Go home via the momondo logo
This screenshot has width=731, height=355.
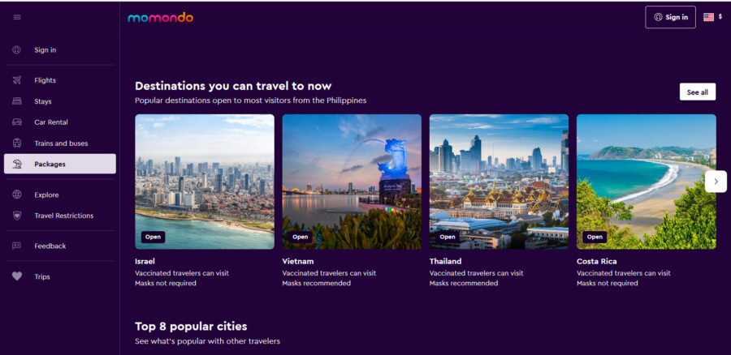[x=160, y=18]
